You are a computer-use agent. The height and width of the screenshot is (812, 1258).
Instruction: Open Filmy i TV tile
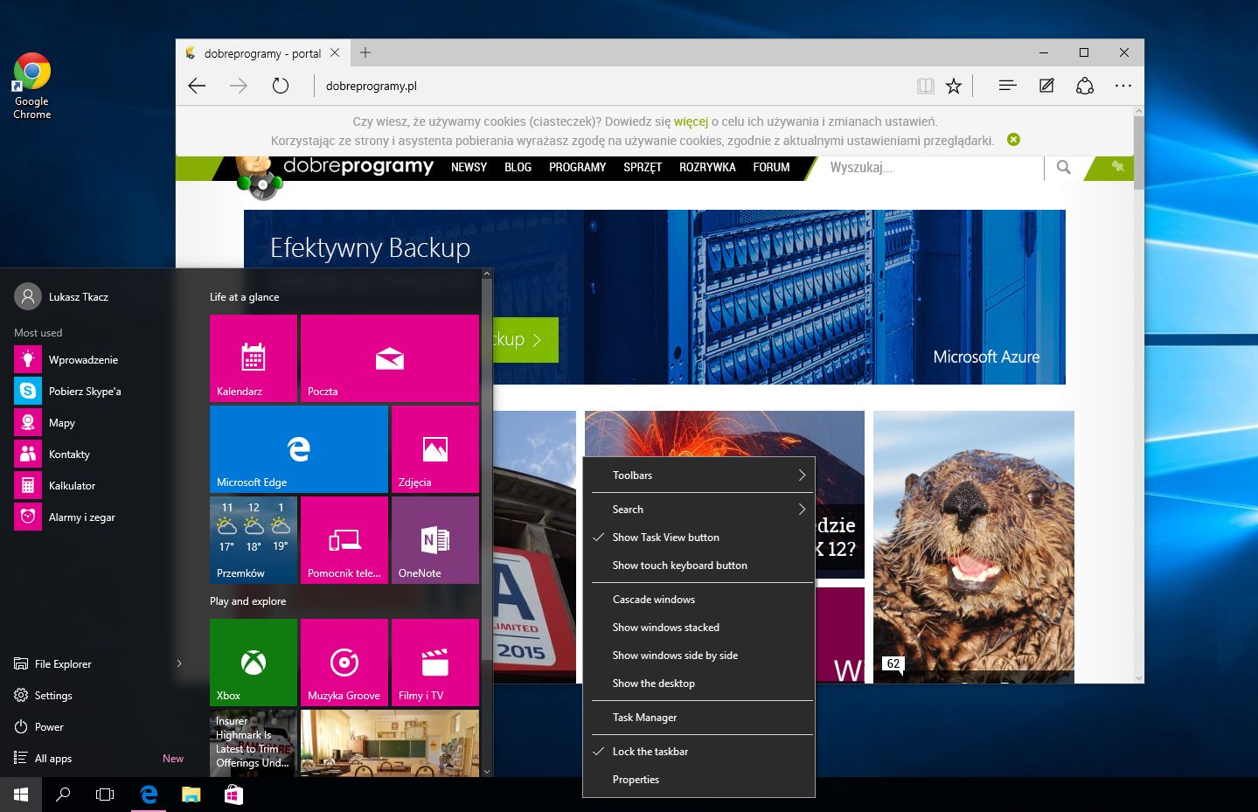[x=435, y=663]
